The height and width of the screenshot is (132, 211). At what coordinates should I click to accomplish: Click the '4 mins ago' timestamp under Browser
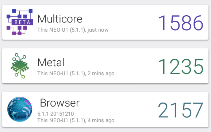point(101,120)
